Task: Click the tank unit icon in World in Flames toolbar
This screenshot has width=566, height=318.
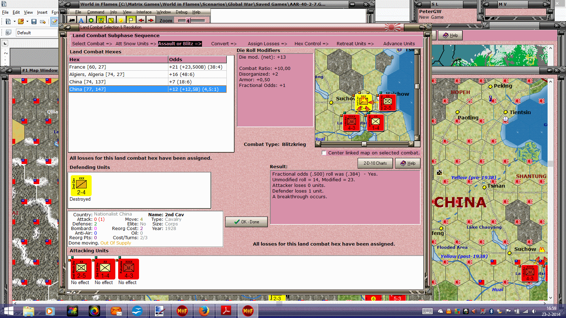Action: [x=72, y=20]
